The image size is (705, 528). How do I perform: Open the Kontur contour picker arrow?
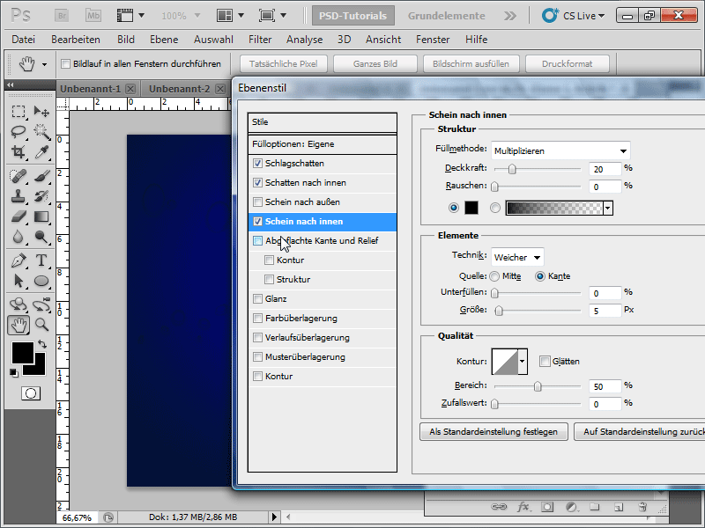point(523,361)
